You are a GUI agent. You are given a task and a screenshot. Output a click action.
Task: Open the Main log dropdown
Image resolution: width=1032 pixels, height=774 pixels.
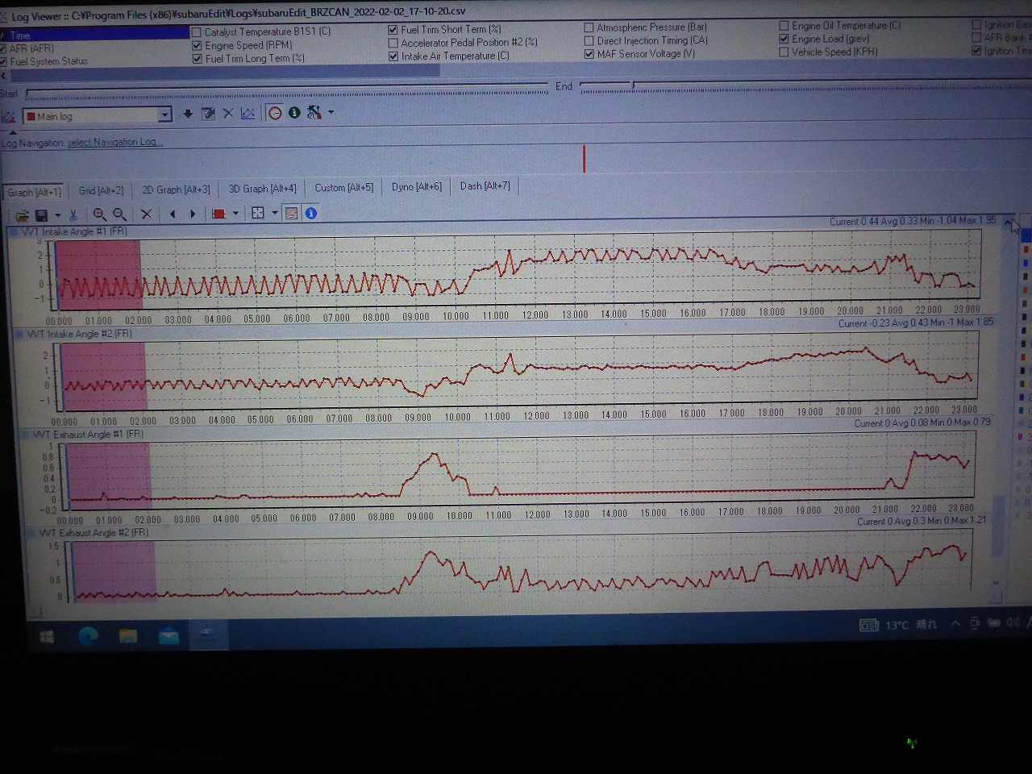(x=164, y=115)
